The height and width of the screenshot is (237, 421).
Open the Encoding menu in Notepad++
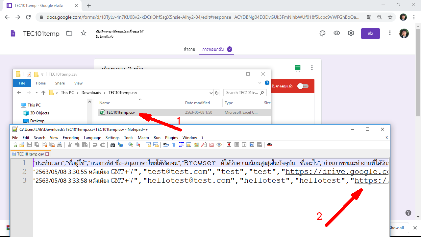pyautogui.click(x=71, y=138)
